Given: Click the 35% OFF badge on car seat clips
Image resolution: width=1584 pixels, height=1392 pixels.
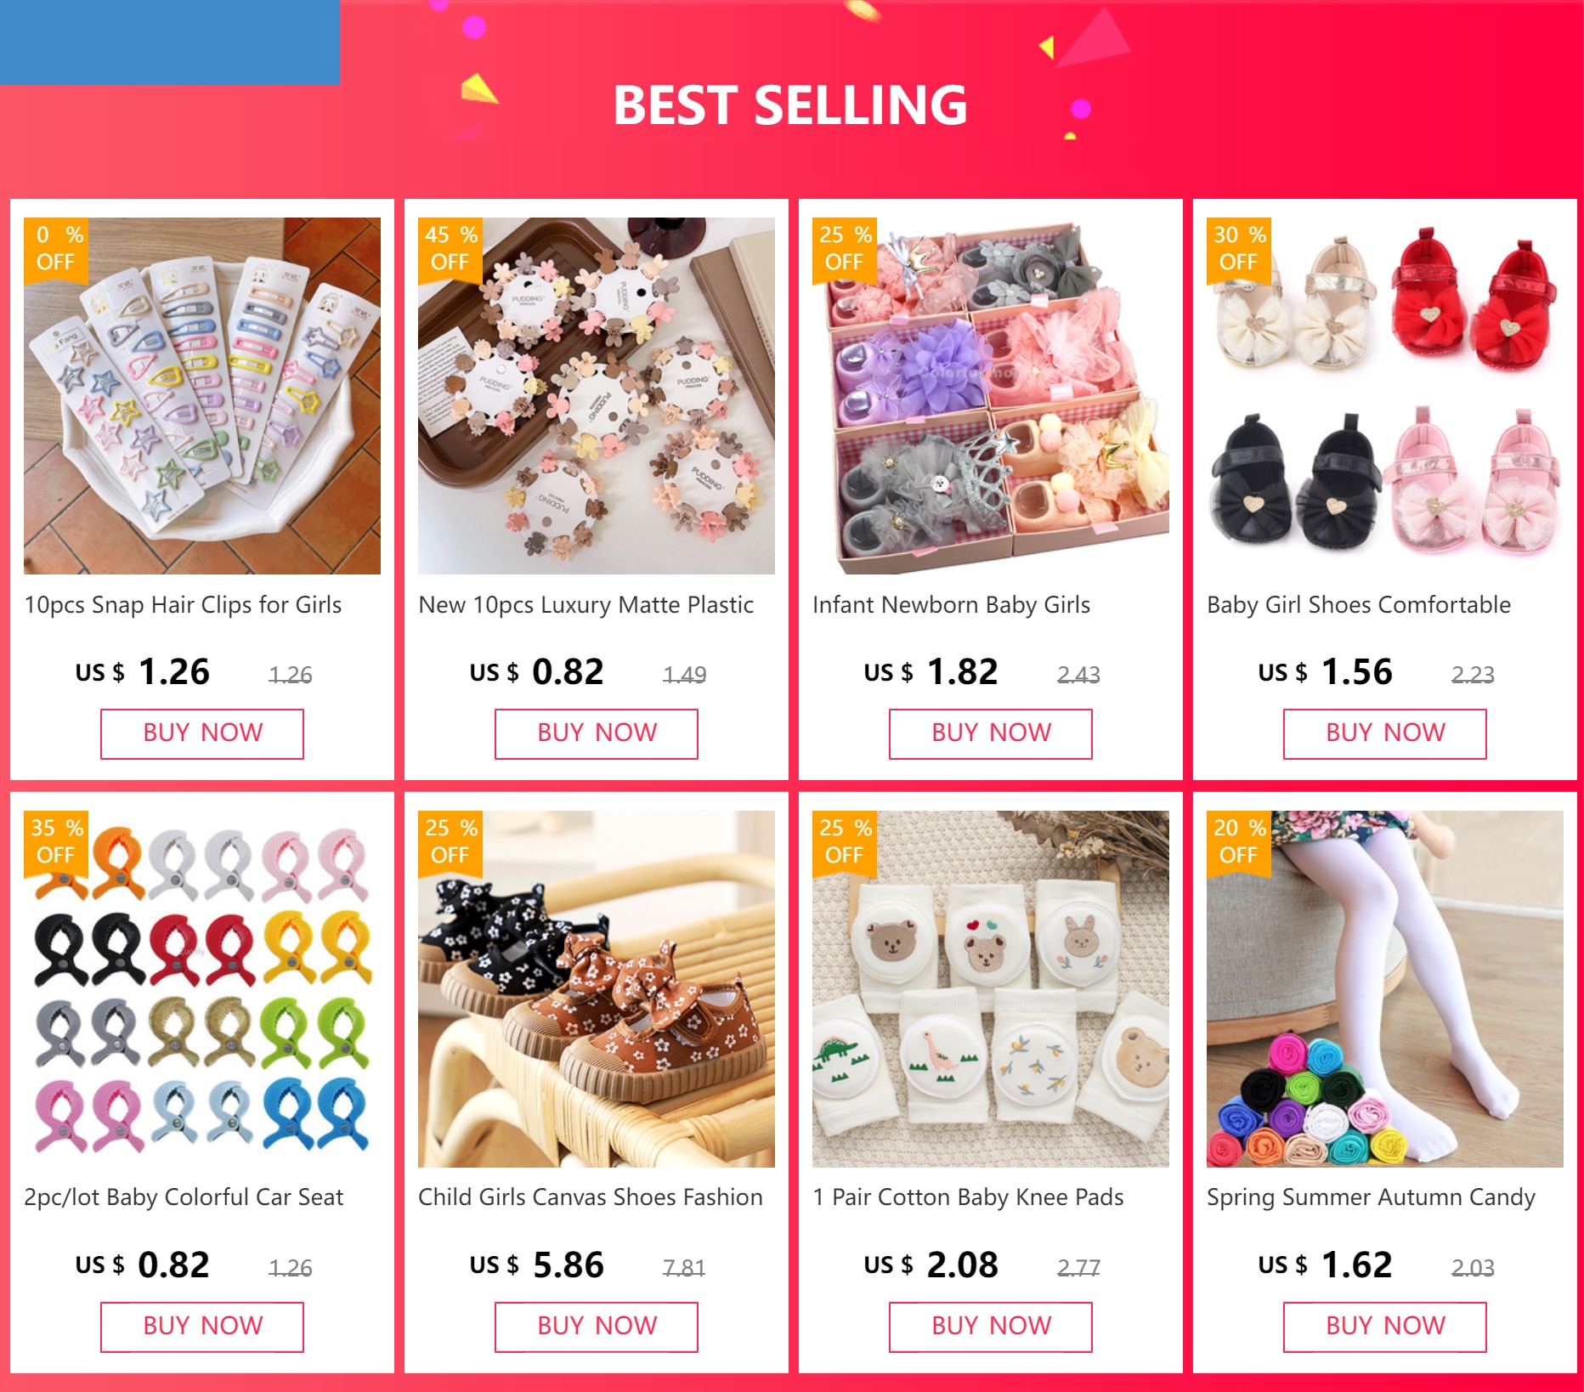Looking at the screenshot, I should click(x=56, y=841).
